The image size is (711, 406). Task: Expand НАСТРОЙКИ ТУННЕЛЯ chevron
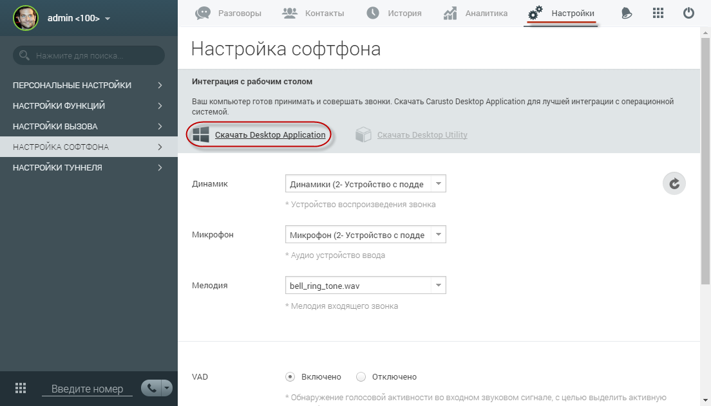click(160, 168)
